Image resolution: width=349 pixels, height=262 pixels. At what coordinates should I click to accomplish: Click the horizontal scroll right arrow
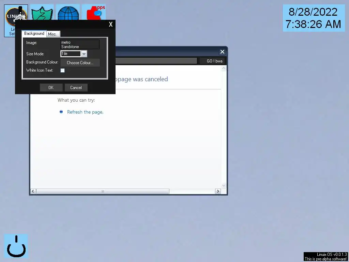pos(218,191)
